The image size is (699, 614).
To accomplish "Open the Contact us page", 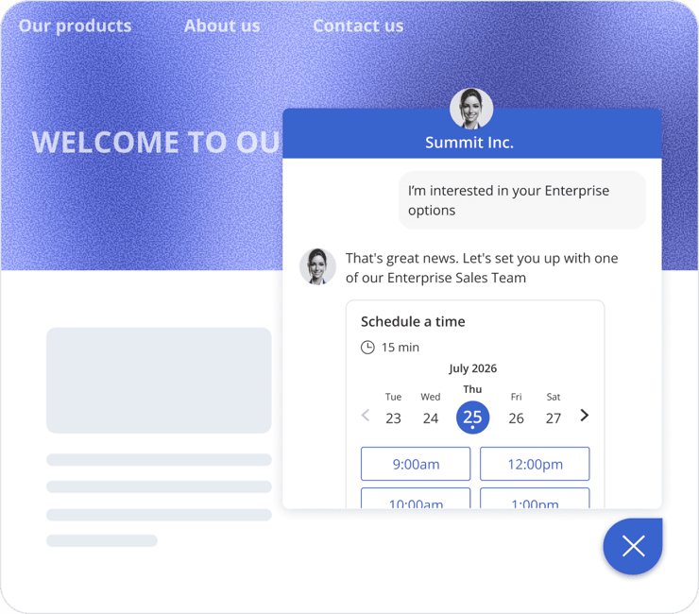I will click(x=358, y=26).
